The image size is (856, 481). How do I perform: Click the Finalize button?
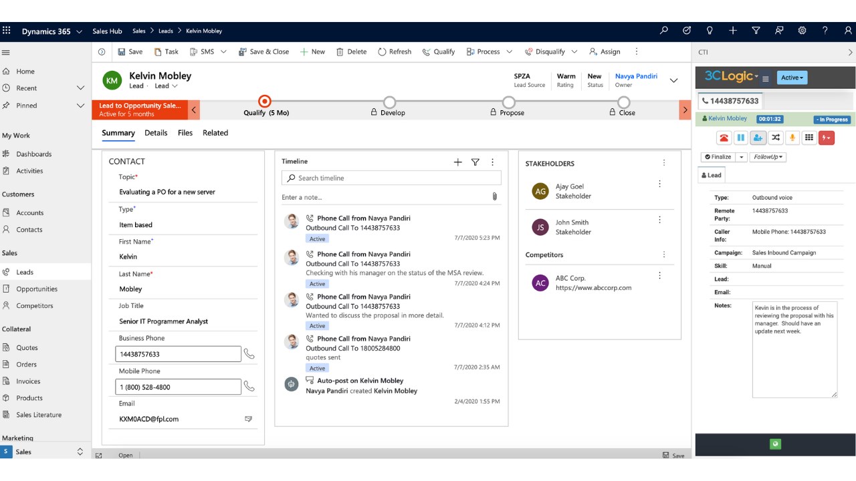click(x=718, y=157)
